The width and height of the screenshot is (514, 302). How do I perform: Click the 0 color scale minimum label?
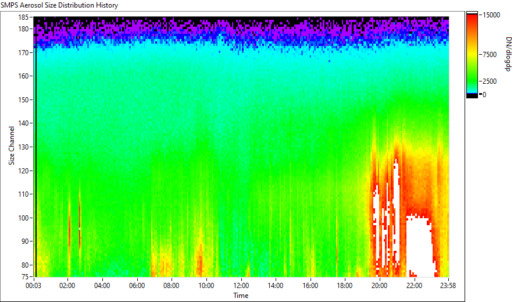484,95
